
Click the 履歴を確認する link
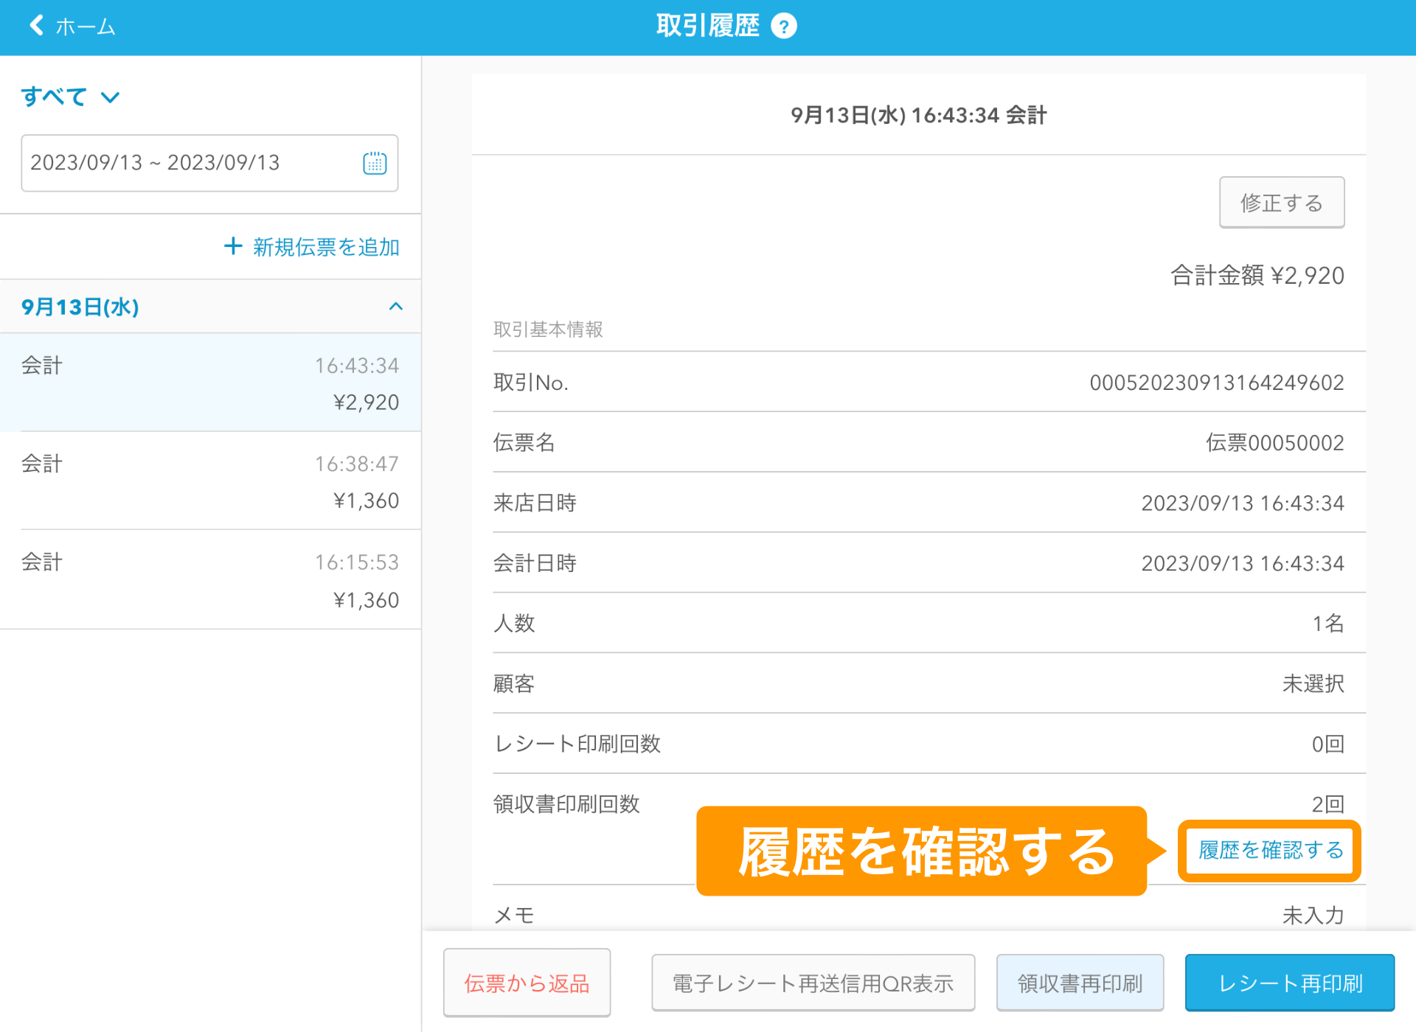pyautogui.click(x=1270, y=851)
